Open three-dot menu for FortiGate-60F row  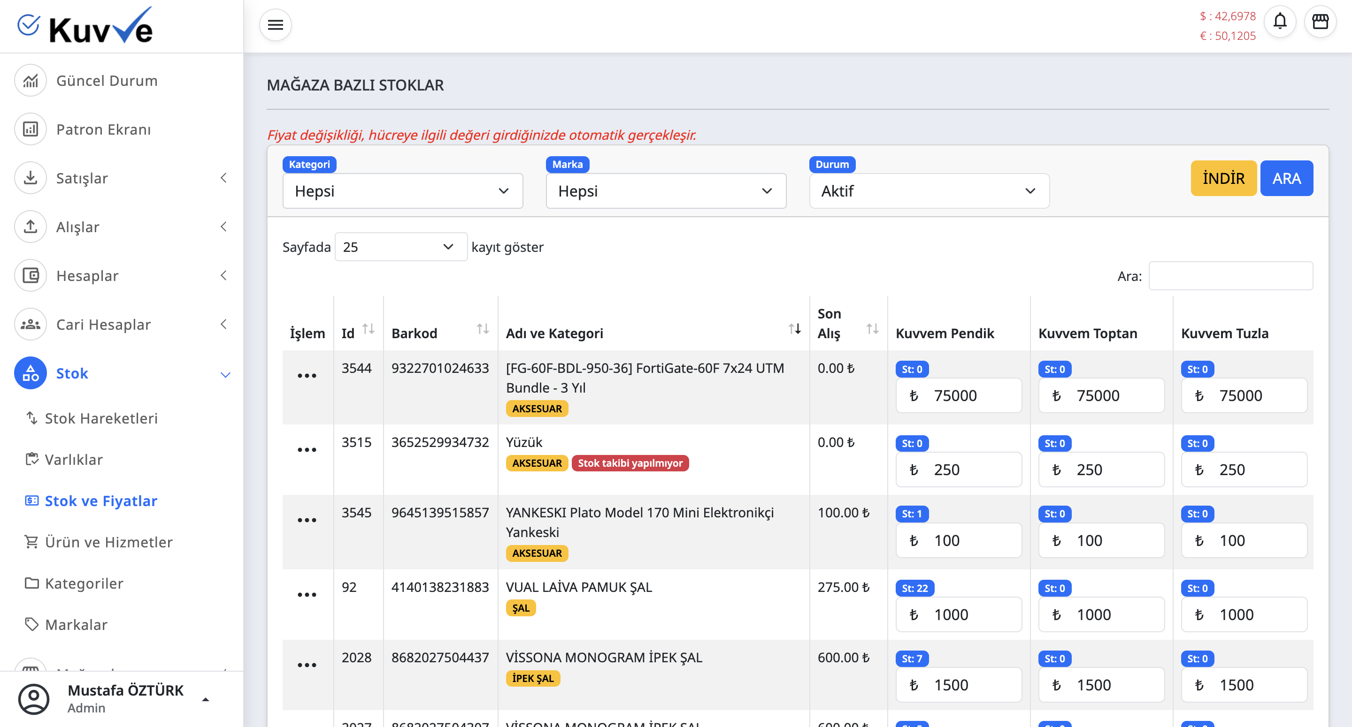coord(307,376)
